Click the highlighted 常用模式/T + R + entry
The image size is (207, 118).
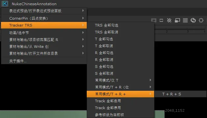(x=120, y=94)
